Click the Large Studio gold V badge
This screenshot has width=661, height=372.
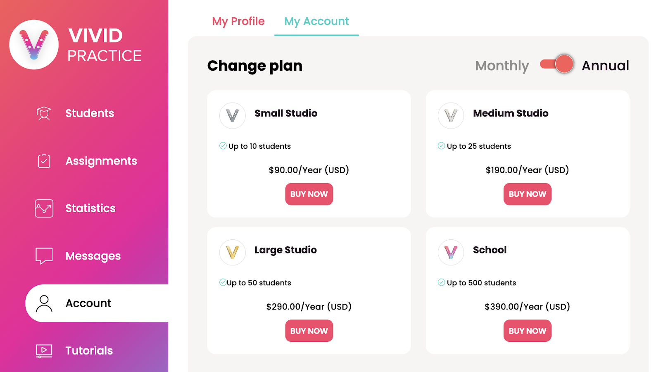click(x=233, y=252)
